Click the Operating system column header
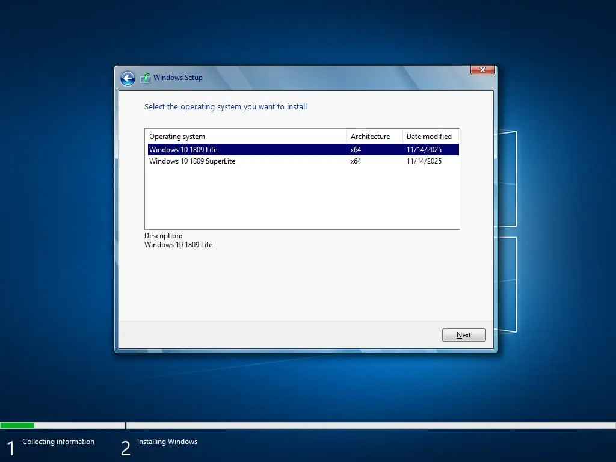The width and height of the screenshot is (616, 462). pos(177,137)
